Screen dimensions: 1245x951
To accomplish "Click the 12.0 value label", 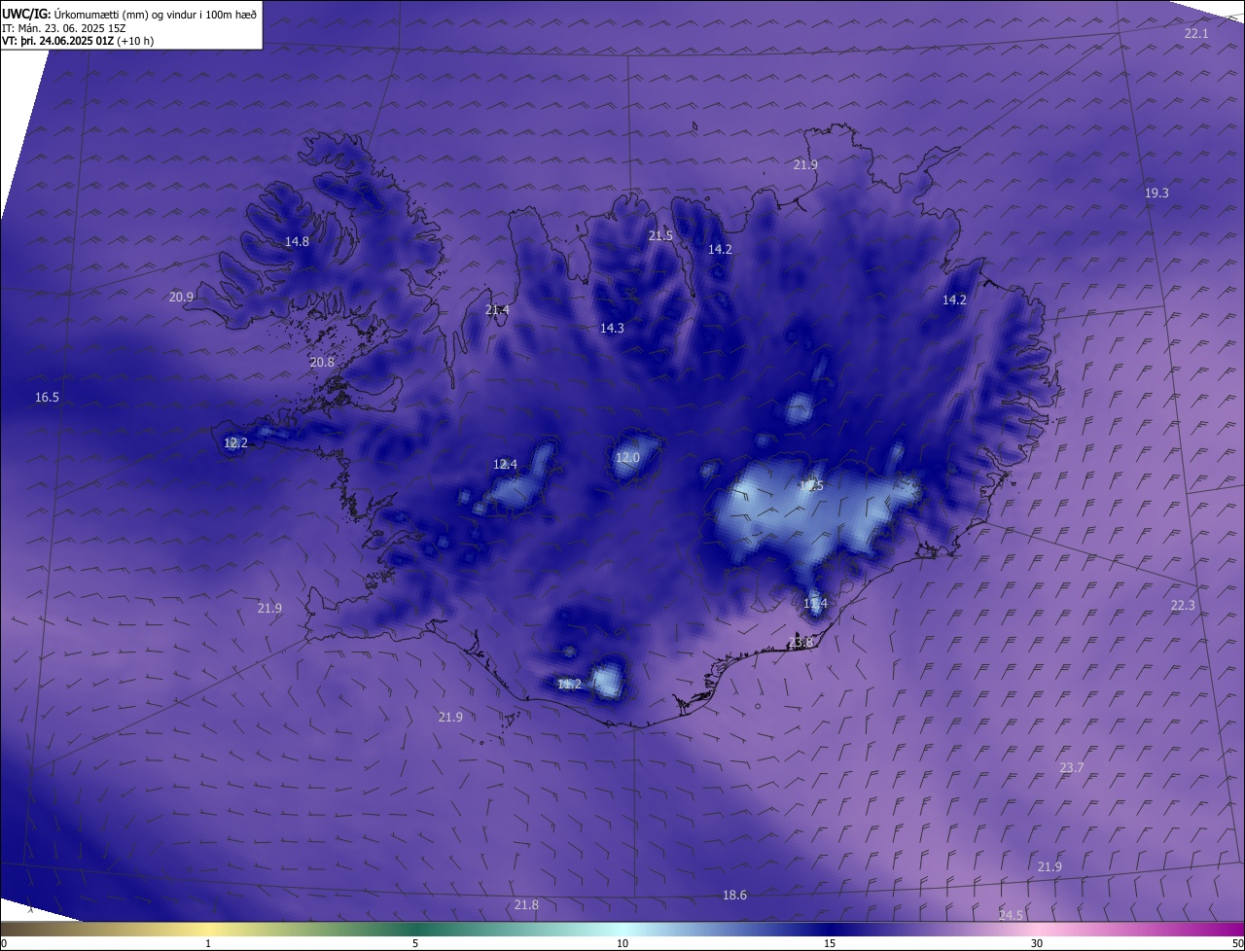I will point(627,458).
